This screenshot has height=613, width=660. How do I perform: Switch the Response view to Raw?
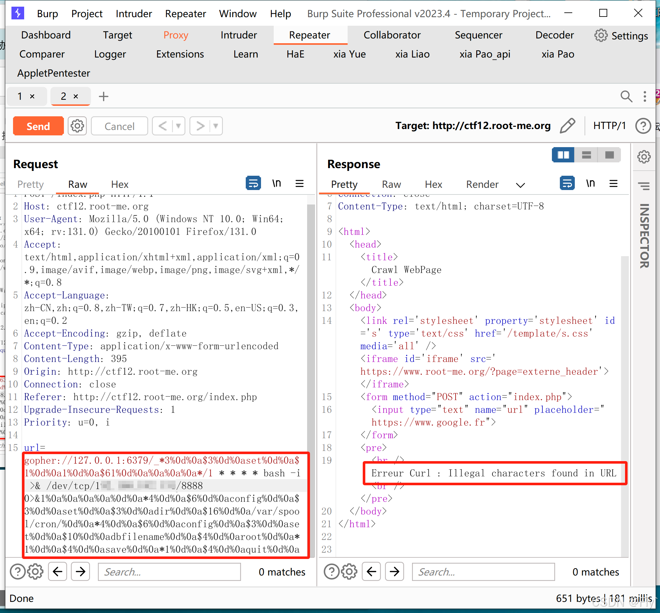pyautogui.click(x=392, y=184)
